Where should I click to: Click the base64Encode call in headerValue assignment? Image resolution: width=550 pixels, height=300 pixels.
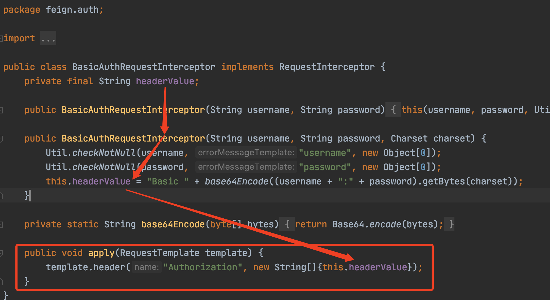click(x=237, y=182)
